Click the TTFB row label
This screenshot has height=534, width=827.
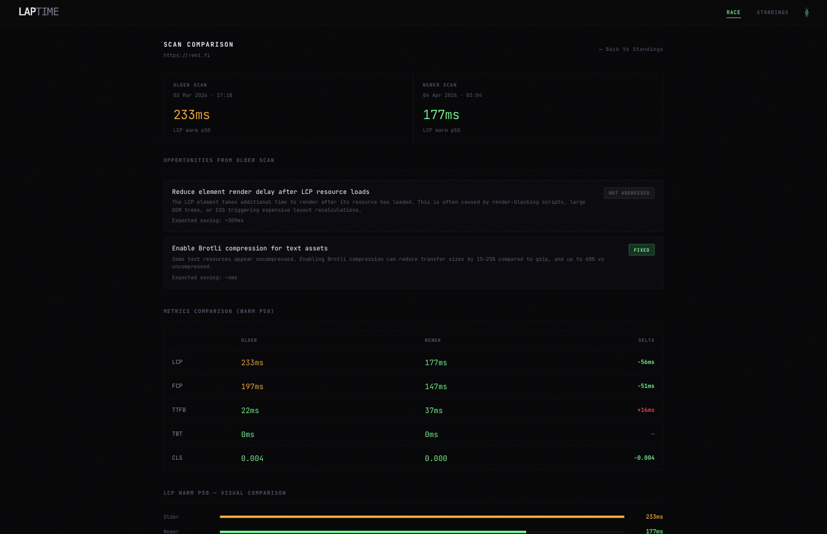179,410
